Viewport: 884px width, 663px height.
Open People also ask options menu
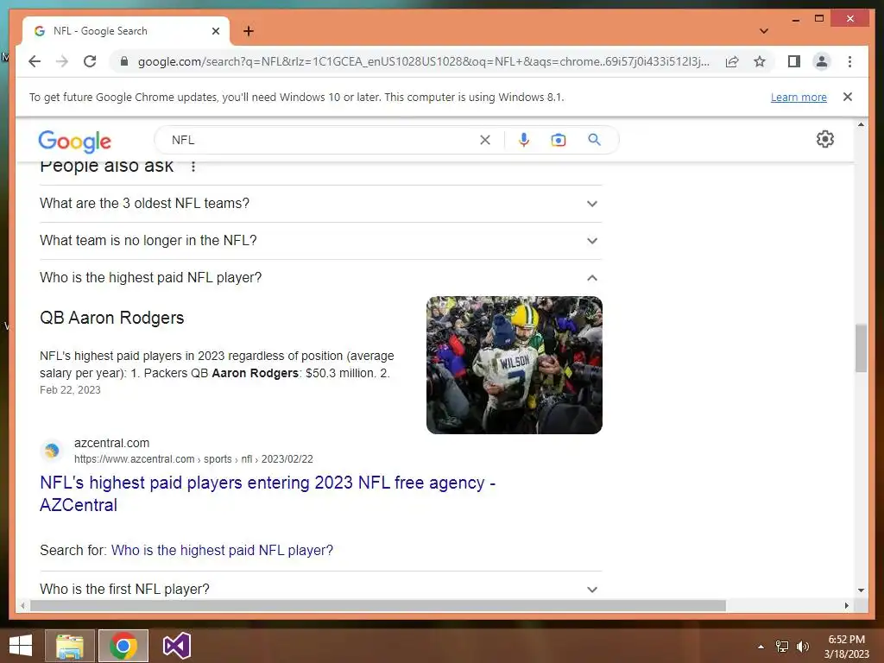(193, 167)
